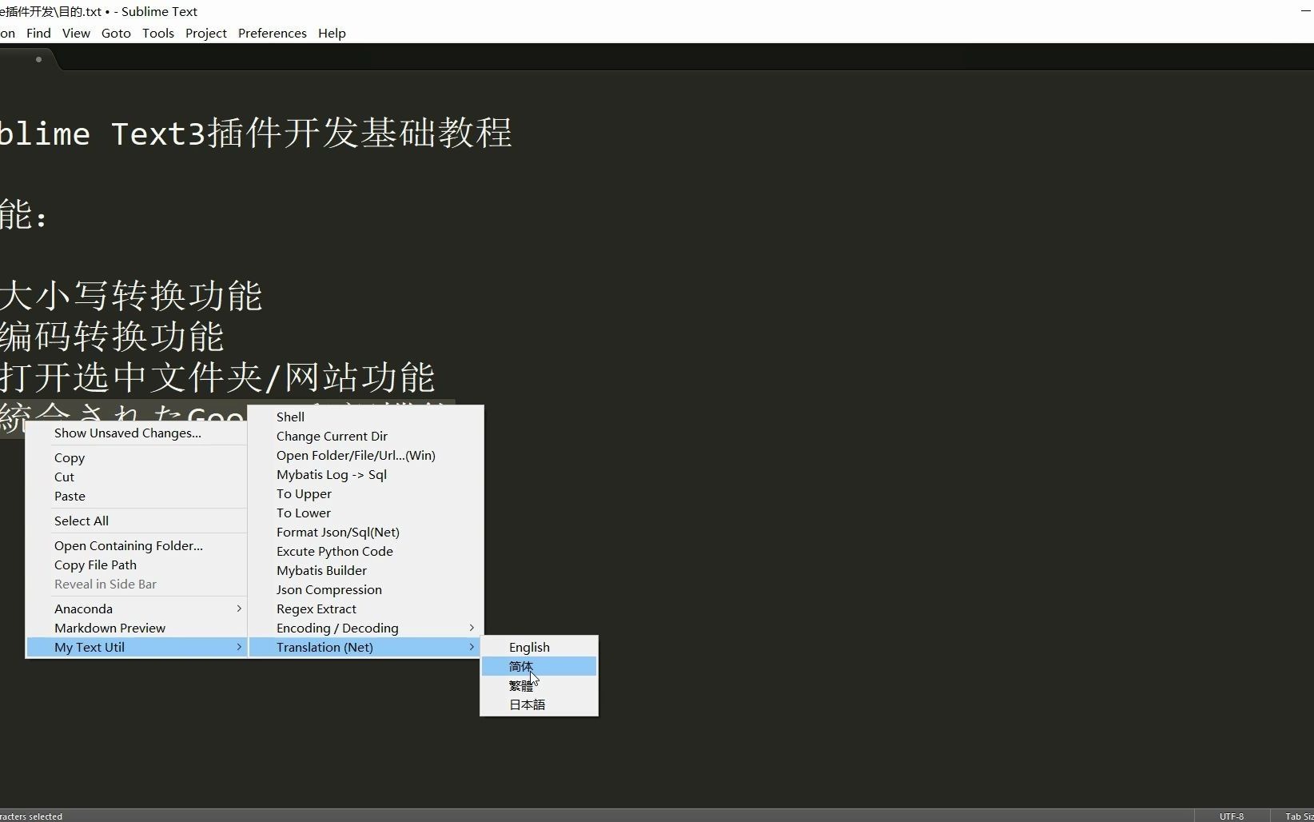Open the Tools menu
This screenshot has height=822, width=1314.
click(158, 33)
